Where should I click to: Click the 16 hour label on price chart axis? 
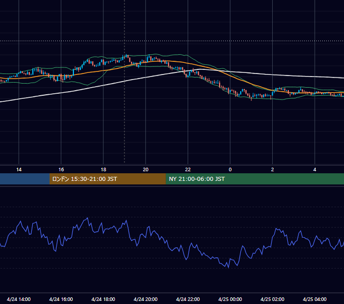[61, 170]
